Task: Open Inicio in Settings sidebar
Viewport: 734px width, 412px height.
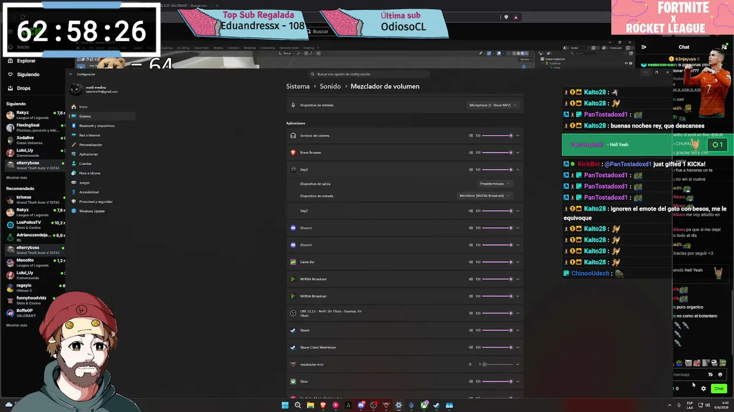Action: tap(102, 107)
